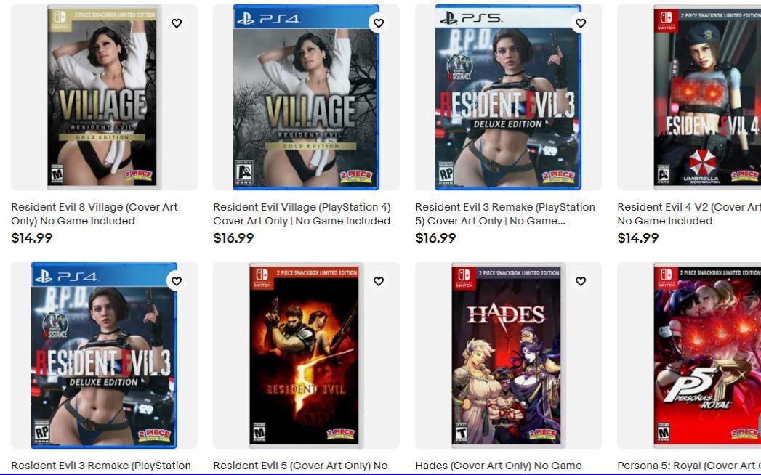Screen dimensions: 761x475
Task: Open the Persona 5 Royal cover image
Action: click(x=707, y=355)
